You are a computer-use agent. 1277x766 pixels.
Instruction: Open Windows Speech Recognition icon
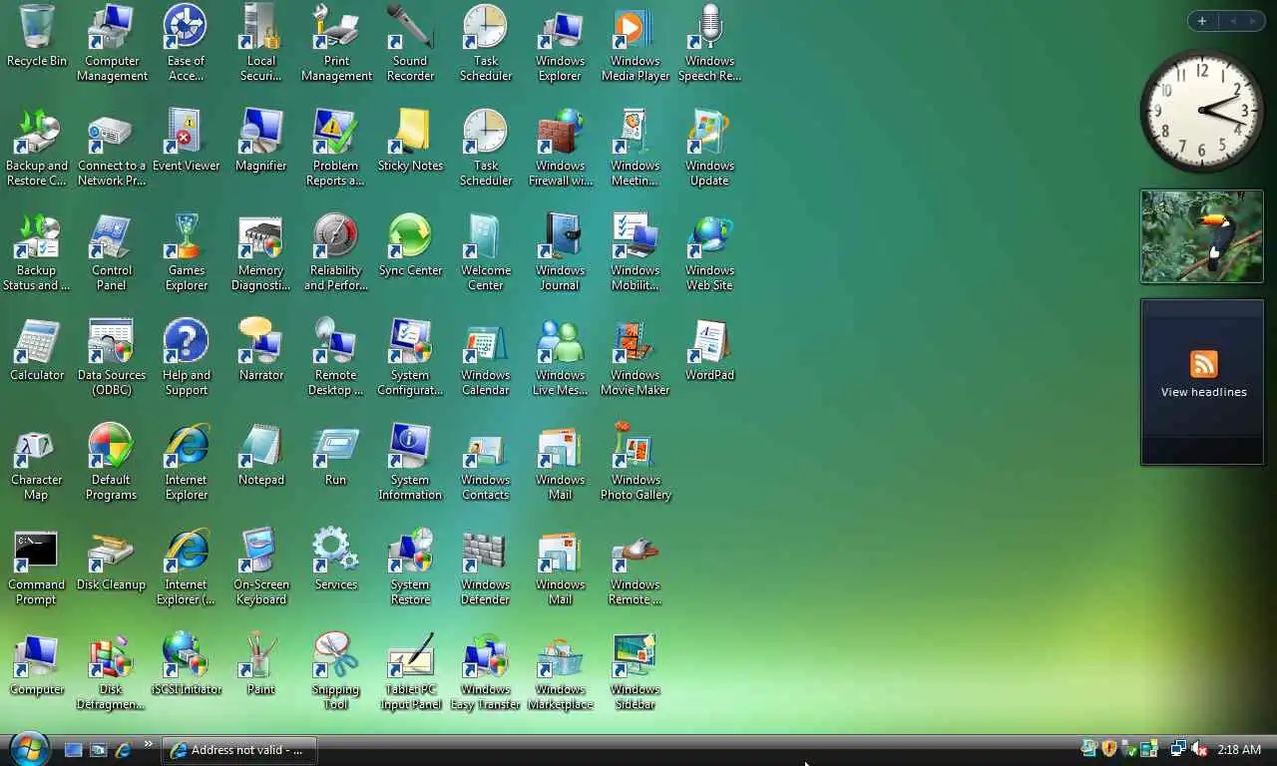709,43
